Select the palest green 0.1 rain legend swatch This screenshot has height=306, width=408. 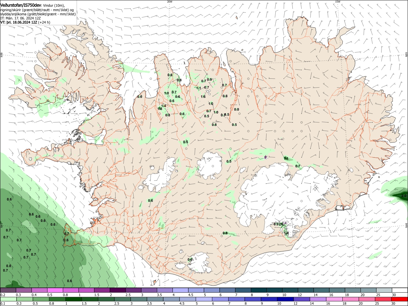point(8,299)
